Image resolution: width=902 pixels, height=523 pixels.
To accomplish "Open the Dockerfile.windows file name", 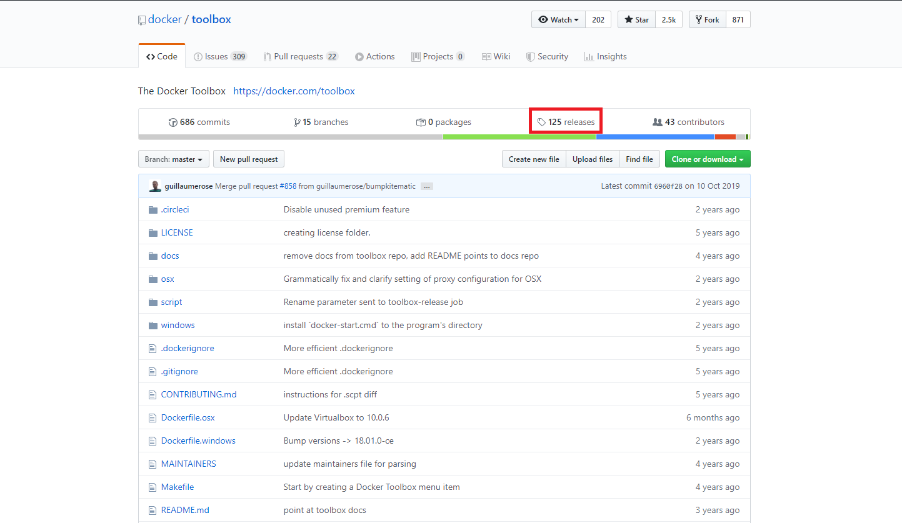I will pyautogui.click(x=198, y=441).
